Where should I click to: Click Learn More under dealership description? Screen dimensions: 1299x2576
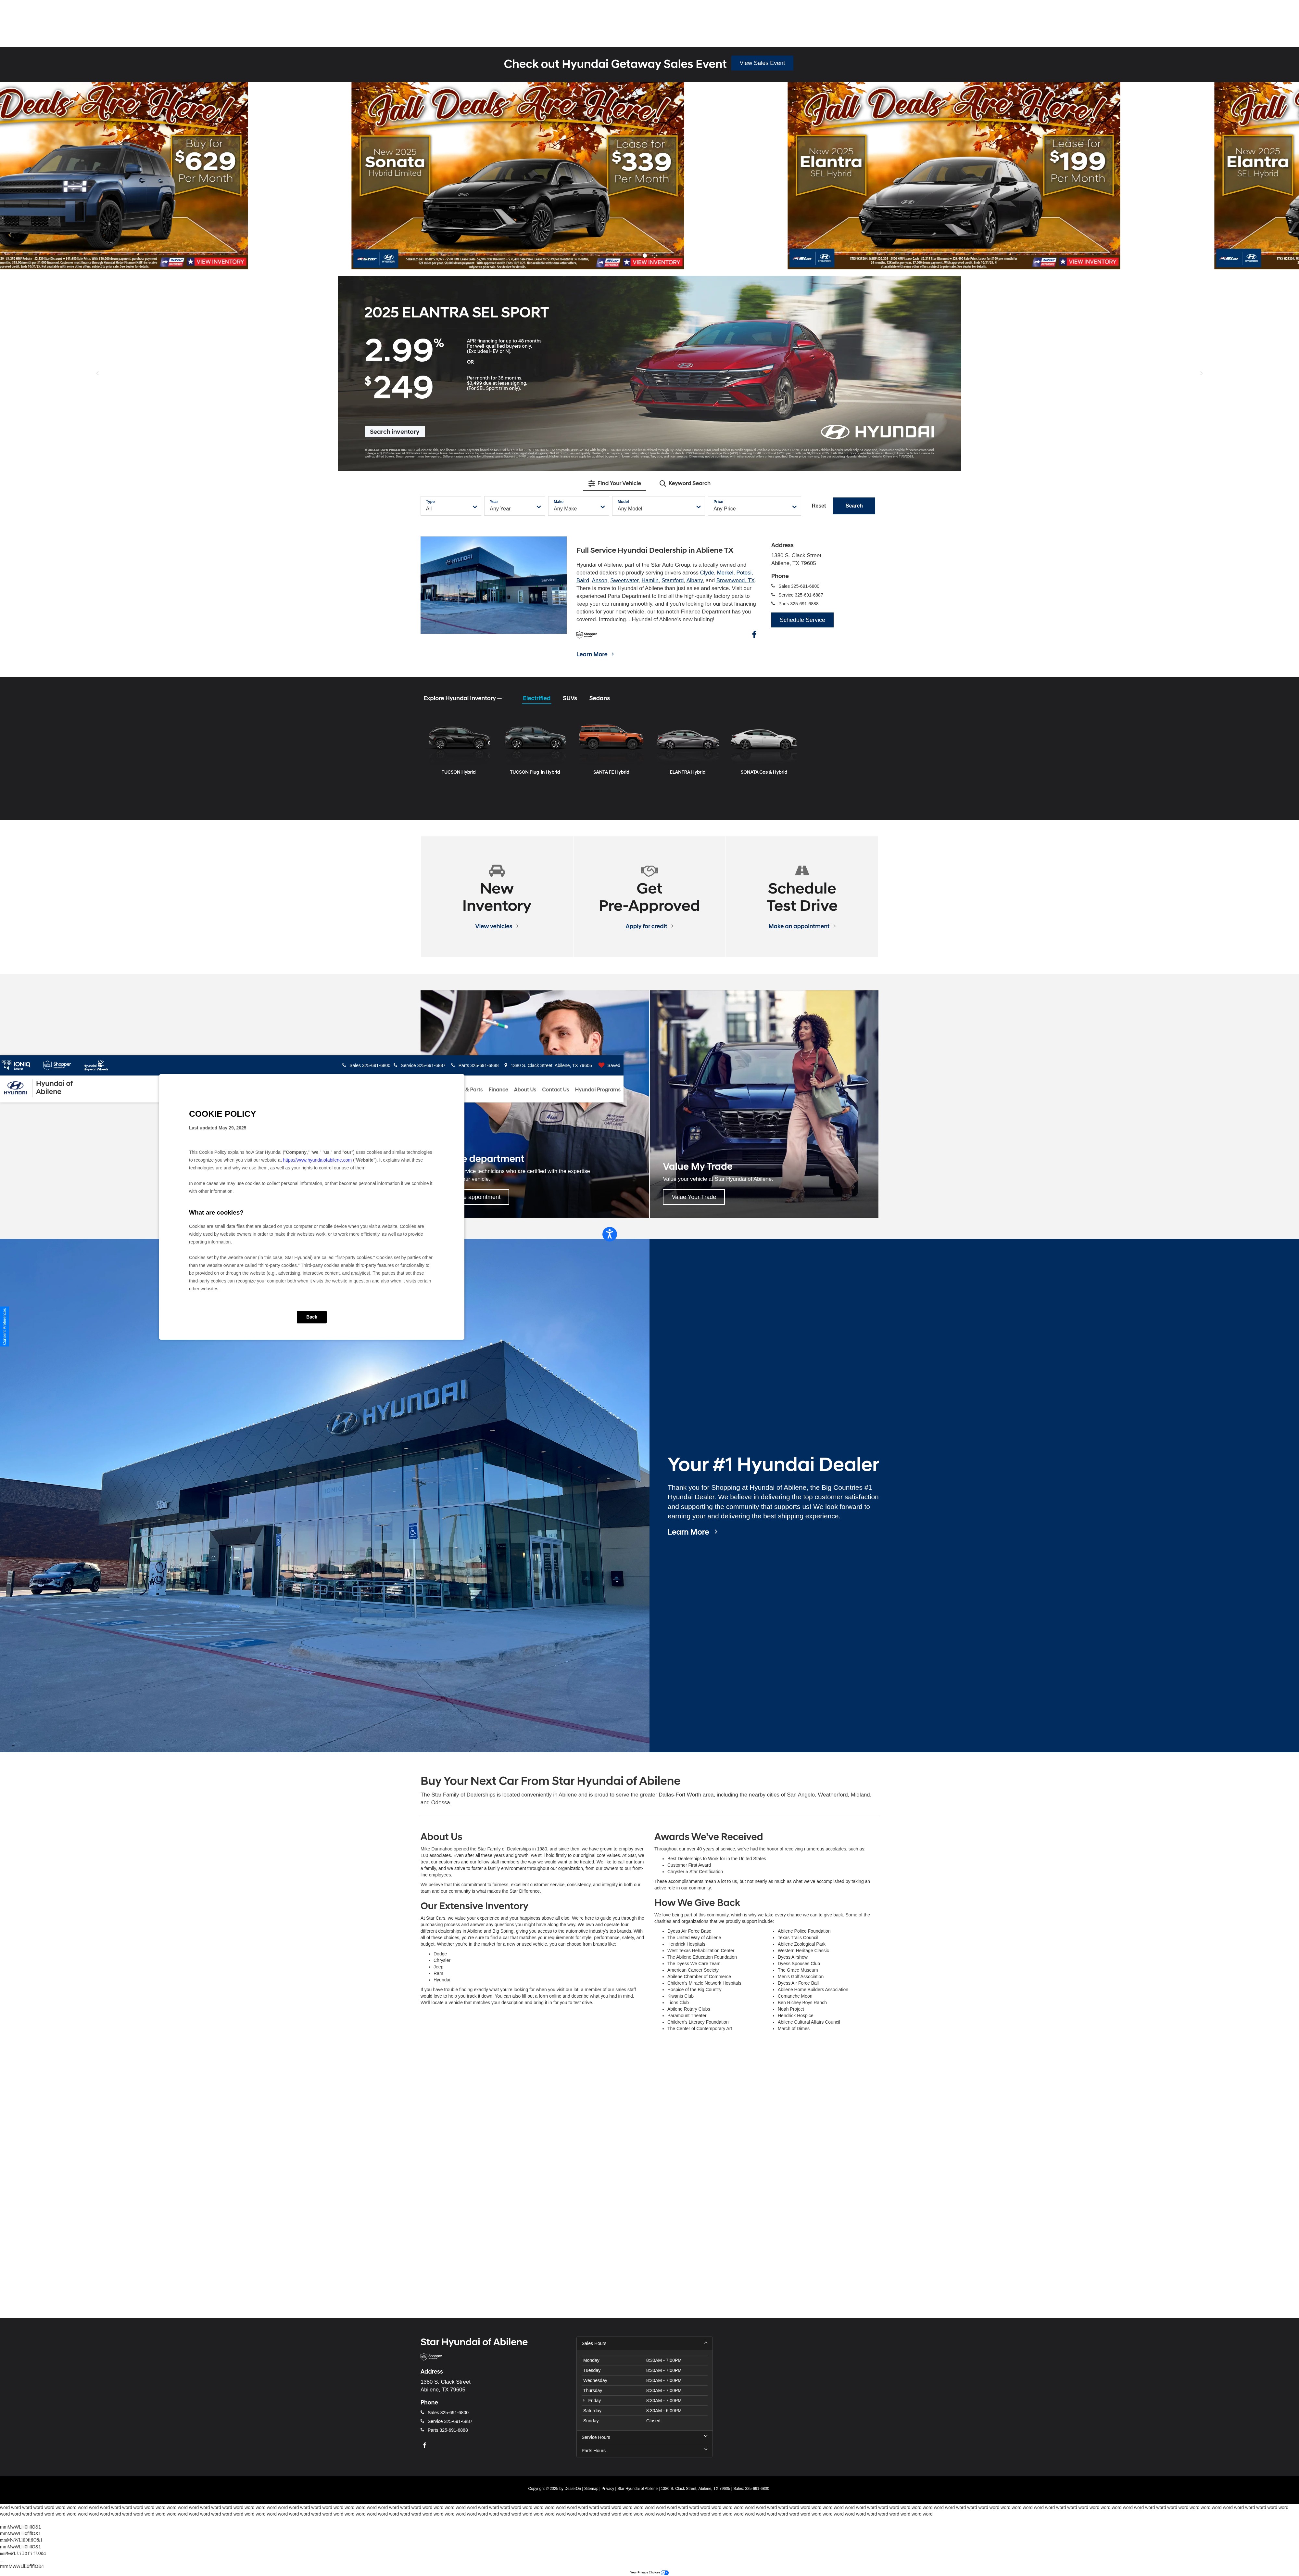(596, 654)
